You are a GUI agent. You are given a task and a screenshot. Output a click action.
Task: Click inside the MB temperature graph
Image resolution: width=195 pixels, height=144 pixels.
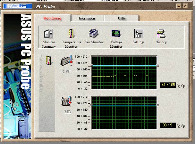pyautogui.click(x=124, y=113)
